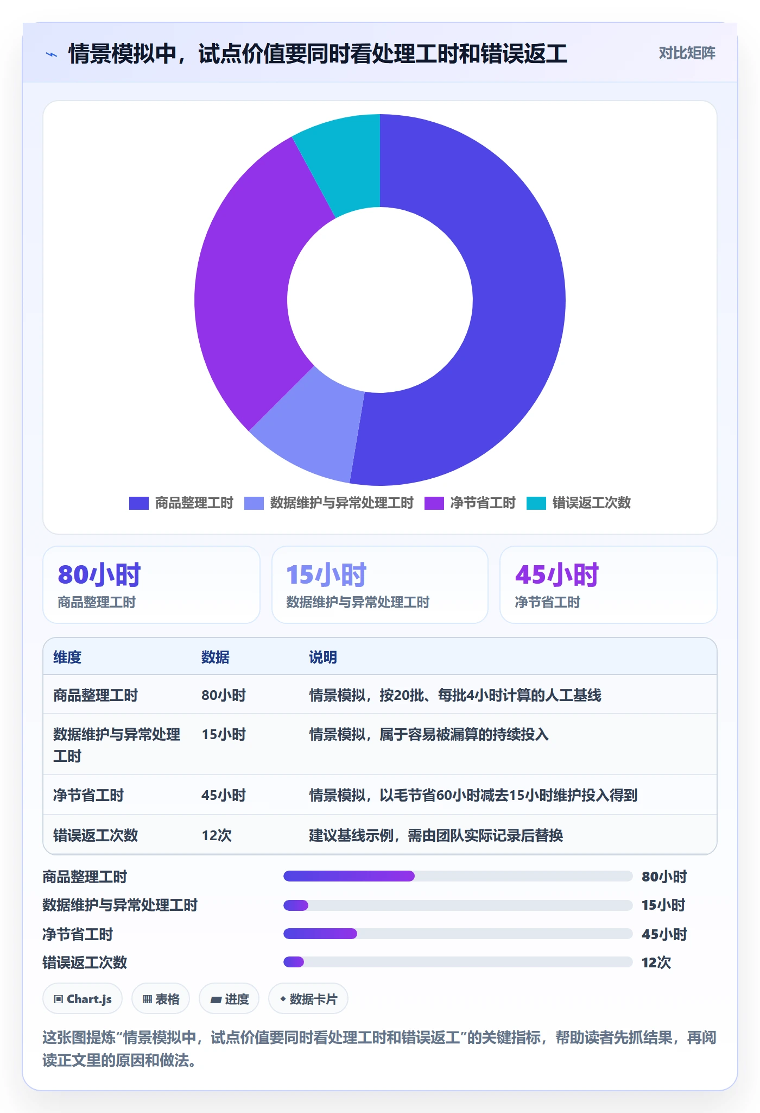760x1113 pixels.
Task: Click the 表格 tag chip
Action: [161, 999]
